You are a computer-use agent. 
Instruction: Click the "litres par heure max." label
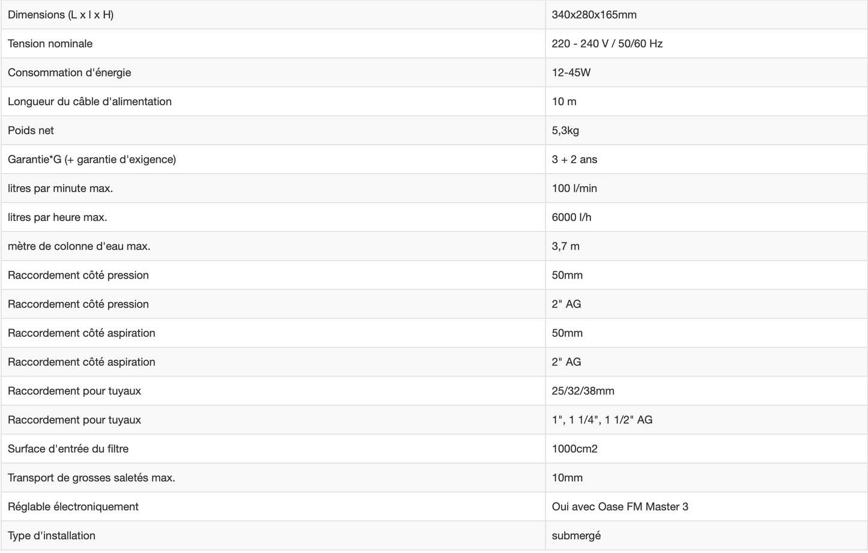58,217
